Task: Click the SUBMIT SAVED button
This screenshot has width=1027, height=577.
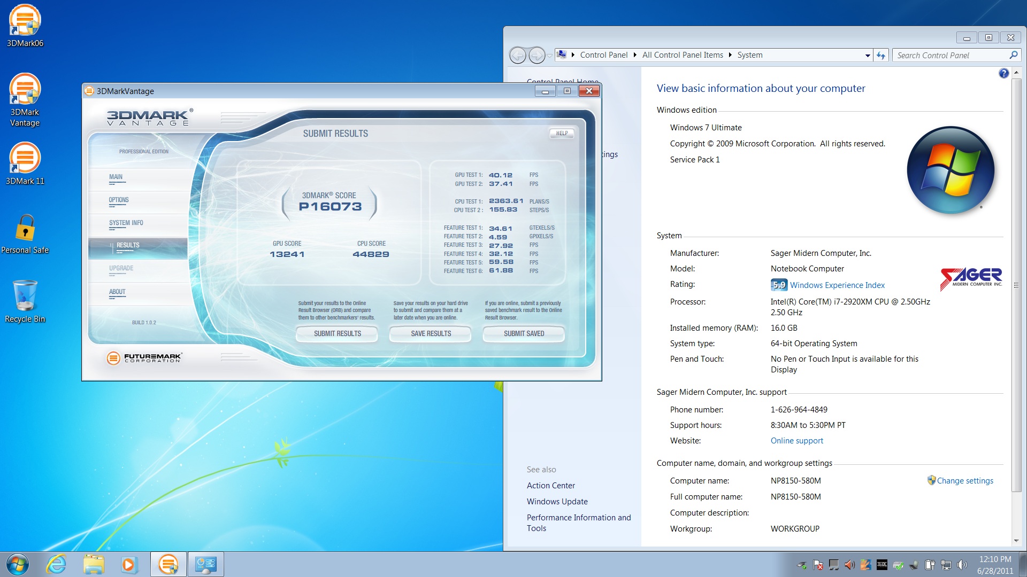Action: (x=524, y=333)
